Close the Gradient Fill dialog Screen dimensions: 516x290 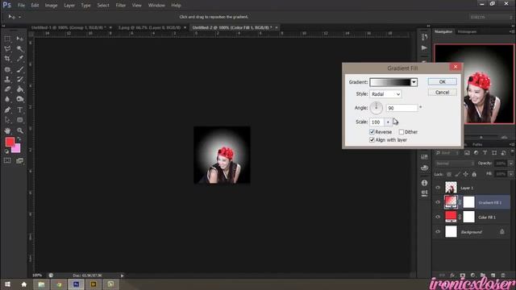(456, 67)
